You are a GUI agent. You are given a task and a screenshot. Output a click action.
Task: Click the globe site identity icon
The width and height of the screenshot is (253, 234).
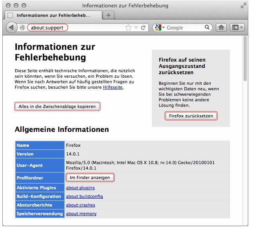(x=22, y=27)
